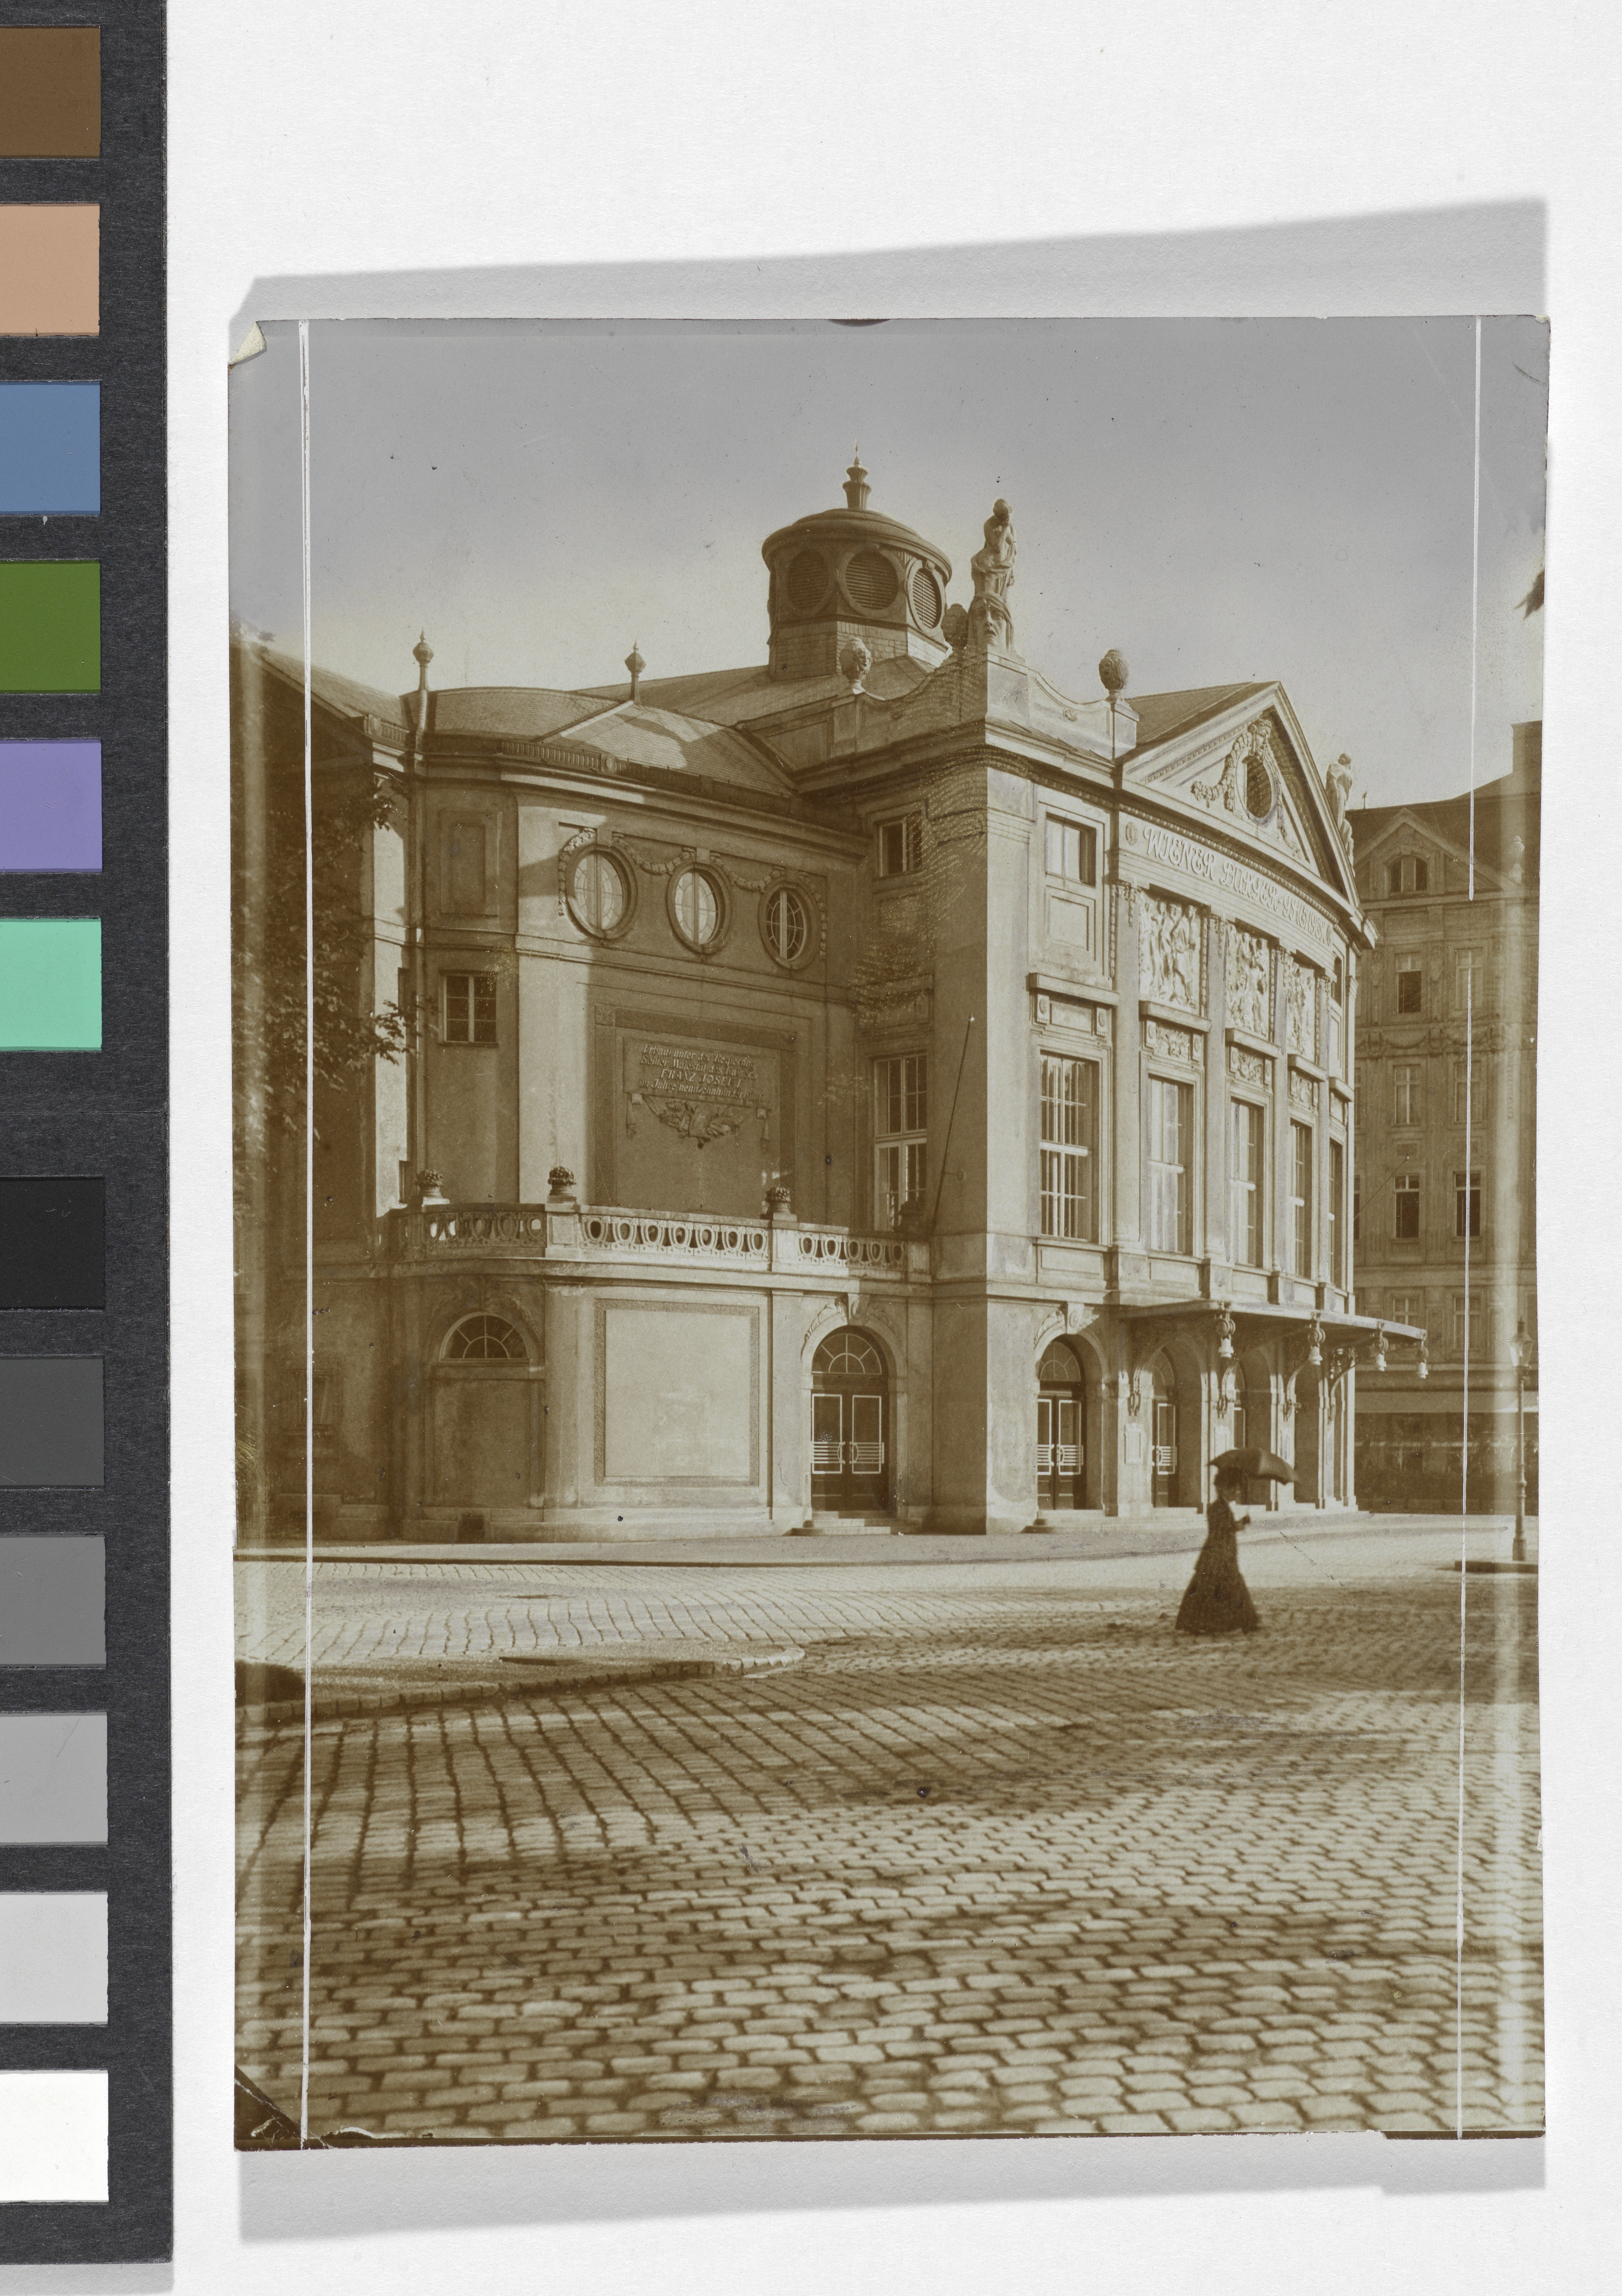
Task: Click the WIENER BÜRGER-THEATER frieze lettering
Action: pos(1237,886)
